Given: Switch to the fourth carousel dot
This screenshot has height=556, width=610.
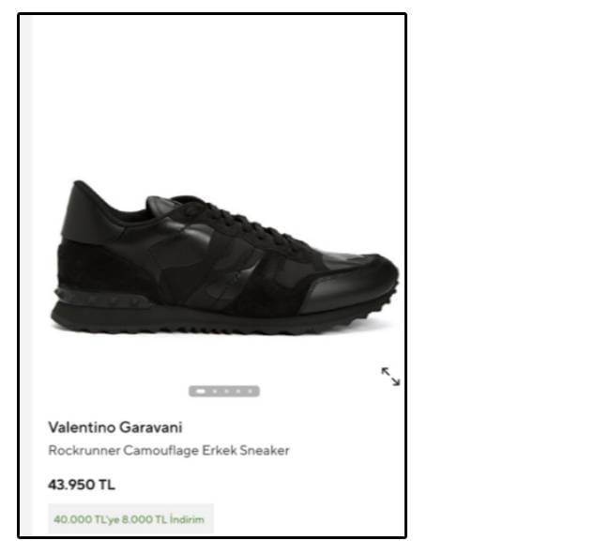Looking at the screenshot, I should 238,392.
